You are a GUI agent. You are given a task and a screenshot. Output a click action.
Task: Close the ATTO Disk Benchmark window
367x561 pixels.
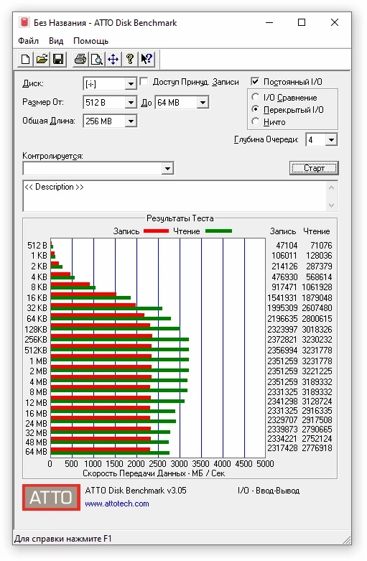[335, 22]
